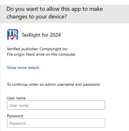Click the Hard drive on this computer text
This screenshot has width=129, height=131.
pos(51,54)
